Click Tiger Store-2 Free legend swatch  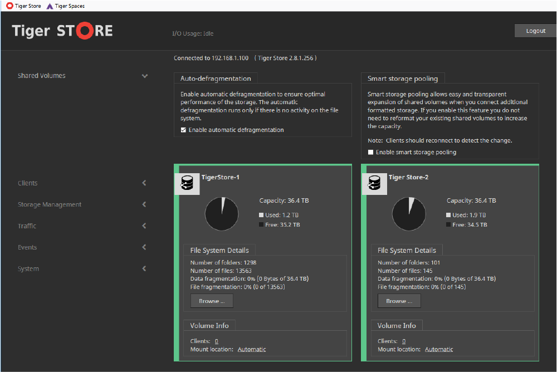coord(448,224)
